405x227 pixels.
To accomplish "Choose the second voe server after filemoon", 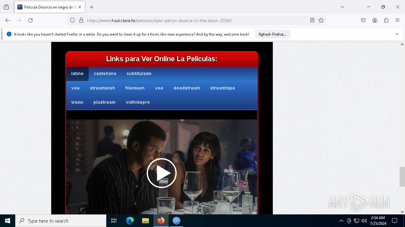I will (x=159, y=88).
